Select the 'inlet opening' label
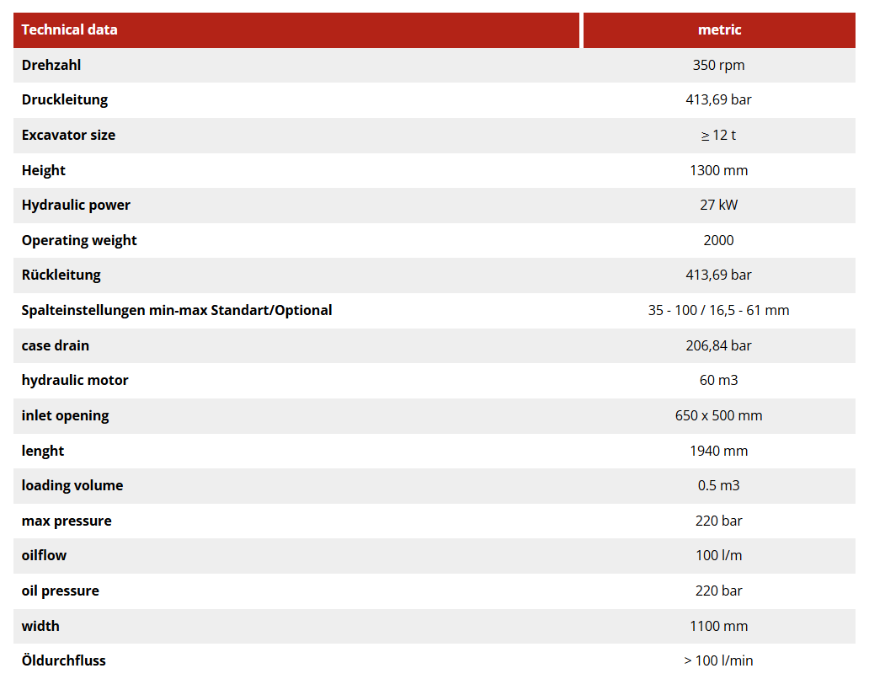The height and width of the screenshot is (695, 869). (66, 415)
